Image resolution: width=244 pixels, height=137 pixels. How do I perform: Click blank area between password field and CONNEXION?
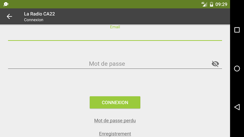(115, 82)
